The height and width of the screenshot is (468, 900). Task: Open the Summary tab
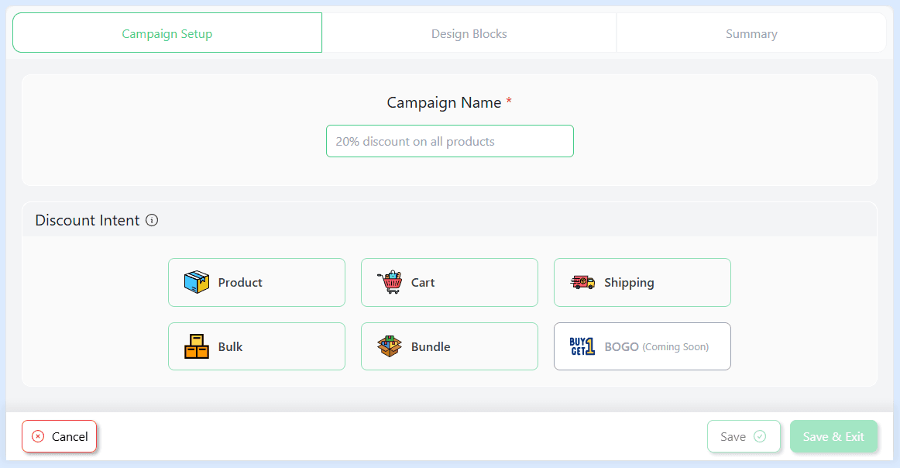[751, 33]
